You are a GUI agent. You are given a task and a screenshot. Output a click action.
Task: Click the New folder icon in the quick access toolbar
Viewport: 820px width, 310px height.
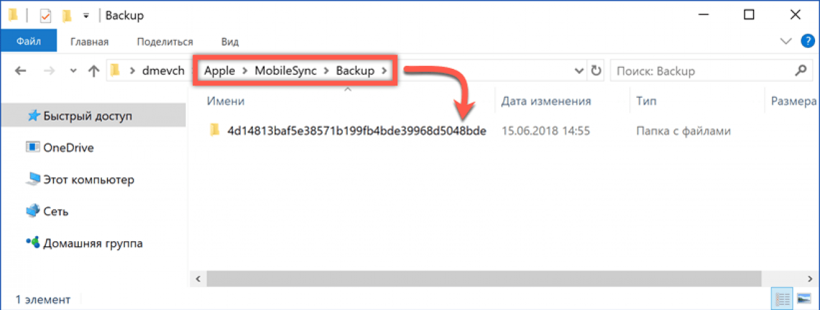(67, 15)
